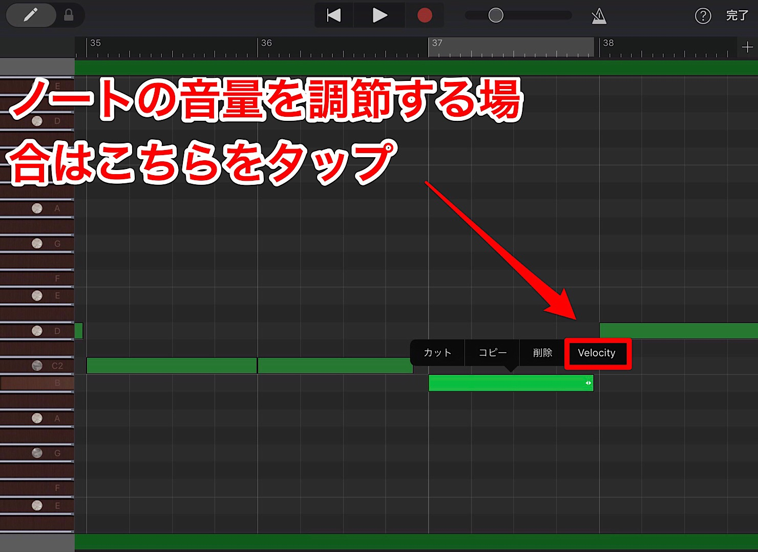Image resolution: width=758 pixels, height=552 pixels.
Task: Tap the lock icon beside the pencil
Action: point(69,15)
